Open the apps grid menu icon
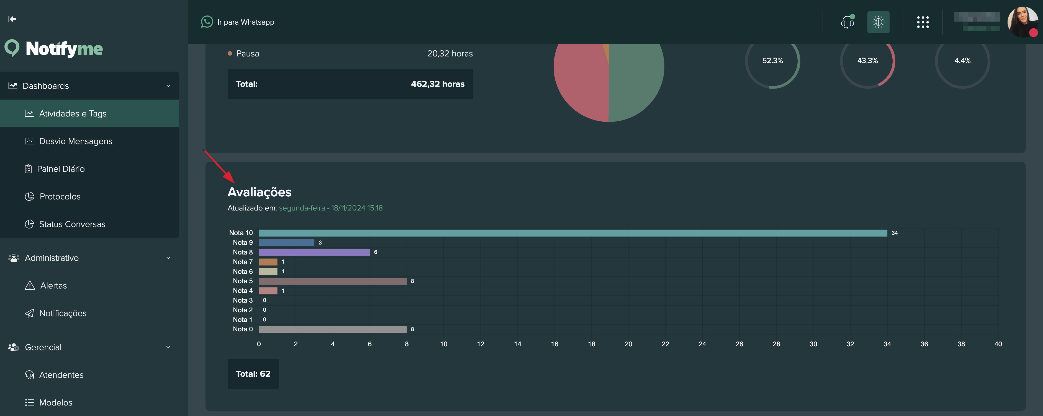The height and width of the screenshot is (416, 1043). (x=923, y=22)
